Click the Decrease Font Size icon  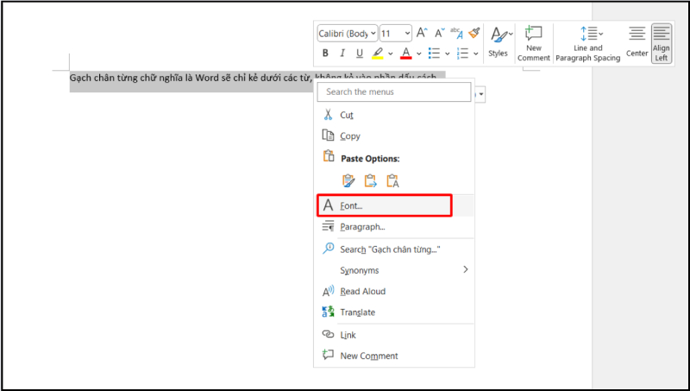(439, 33)
